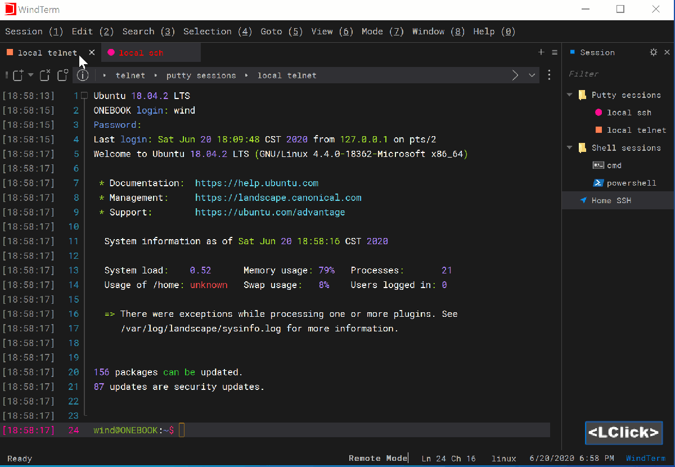The width and height of the screenshot is (675, 467).
Task: Click the address bar go arrow
Action: pyautogui.click(x=515, y=75)
